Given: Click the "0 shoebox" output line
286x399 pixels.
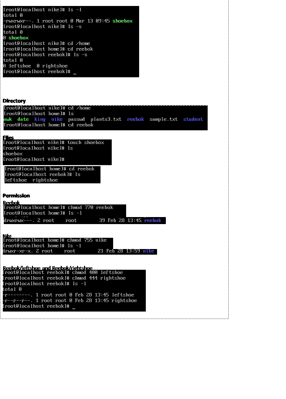Looking at the screenshot, I should (x=16, y=38).
